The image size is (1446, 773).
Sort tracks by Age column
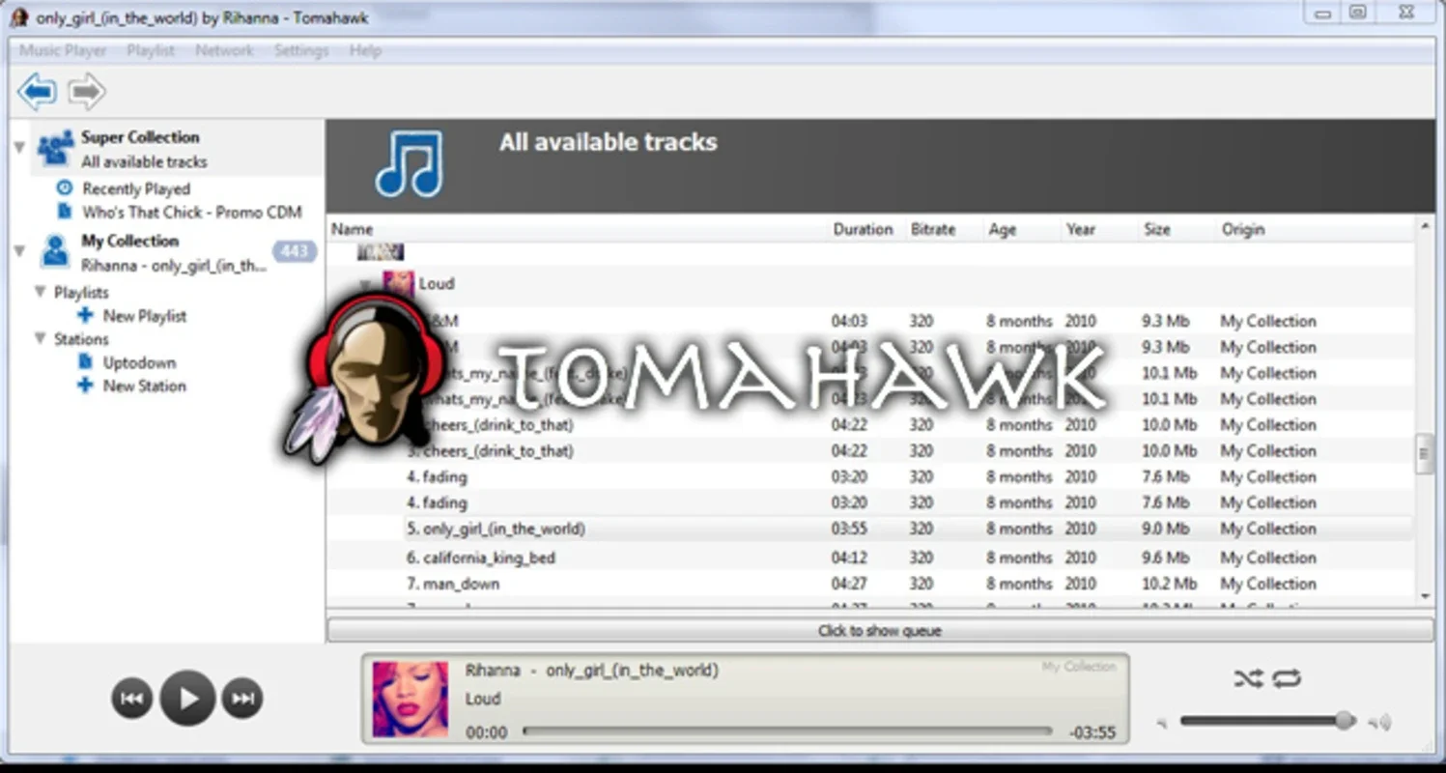[x=1003, y=229]
